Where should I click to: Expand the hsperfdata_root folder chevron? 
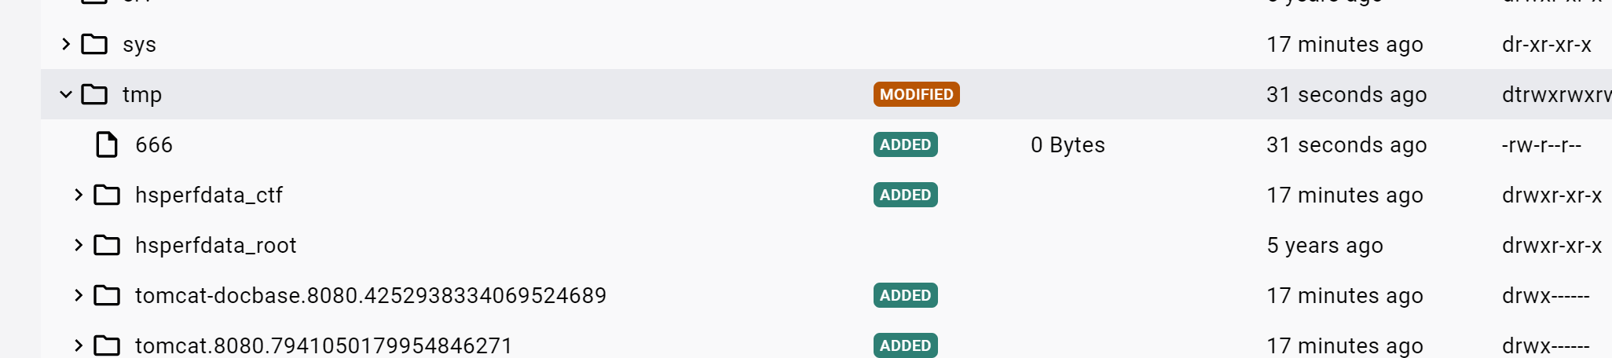(79, 246)
